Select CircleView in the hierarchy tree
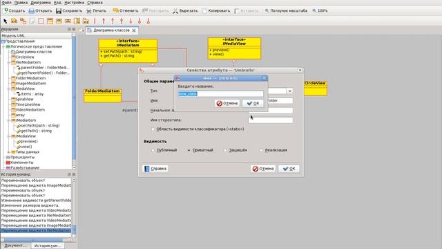The height and width of the screenshot is (249, 442). point(25,57)
